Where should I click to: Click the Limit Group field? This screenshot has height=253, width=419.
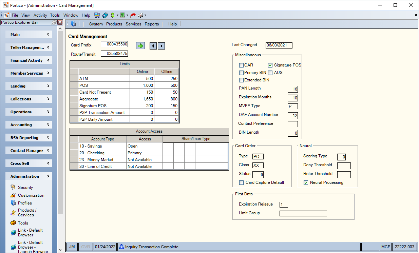(x=303, y=213)
